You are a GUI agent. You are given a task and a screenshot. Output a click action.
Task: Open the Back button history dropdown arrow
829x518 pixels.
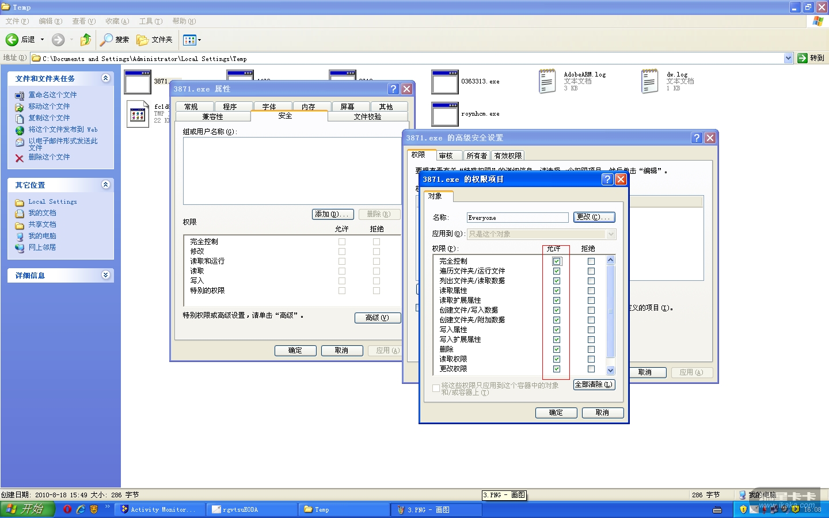click(x=42, y=40)
